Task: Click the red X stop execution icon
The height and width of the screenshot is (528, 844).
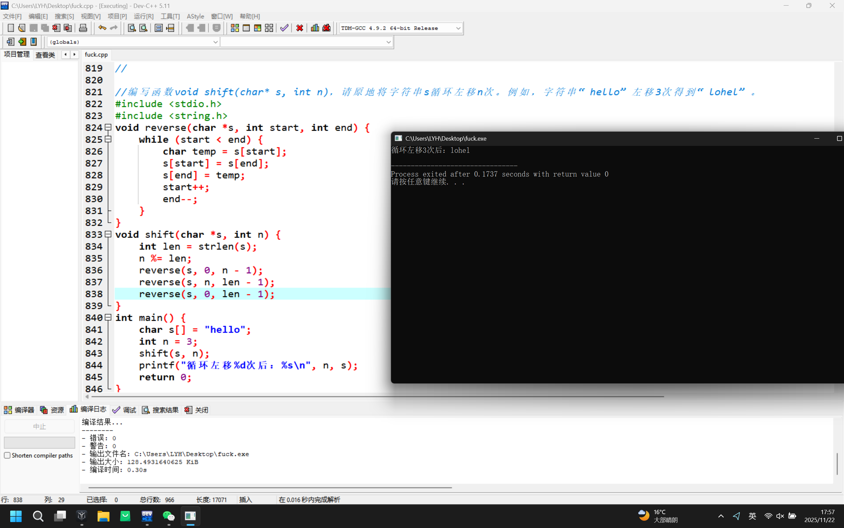Action: click(300, 28)
